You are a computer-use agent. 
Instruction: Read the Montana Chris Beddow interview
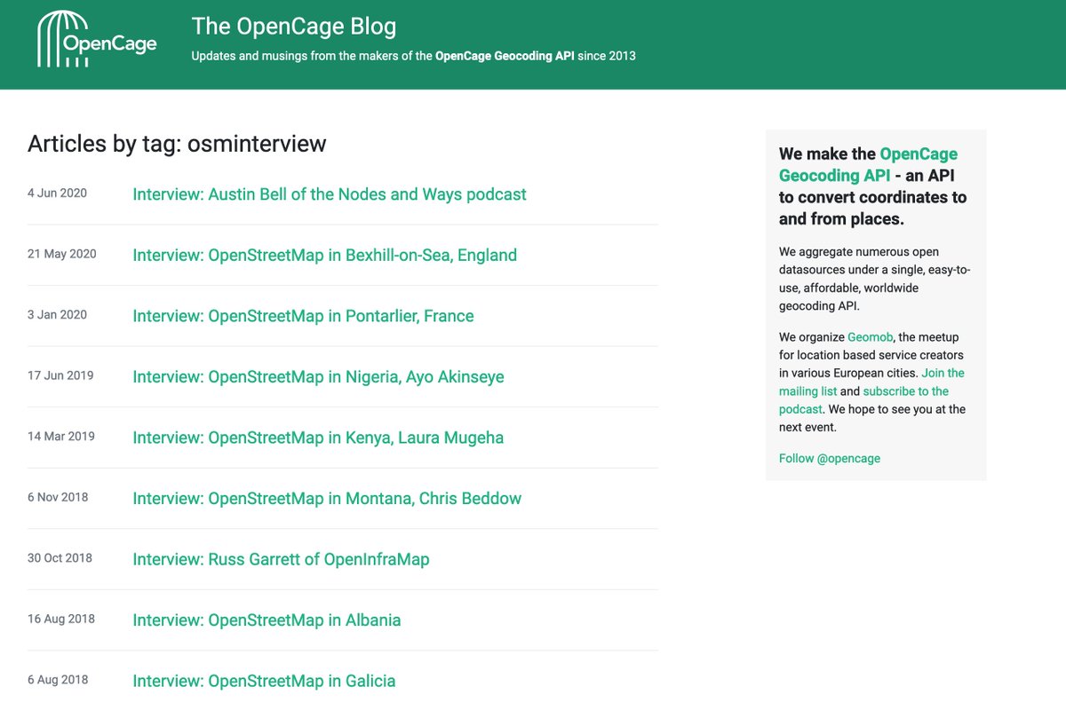326,498
